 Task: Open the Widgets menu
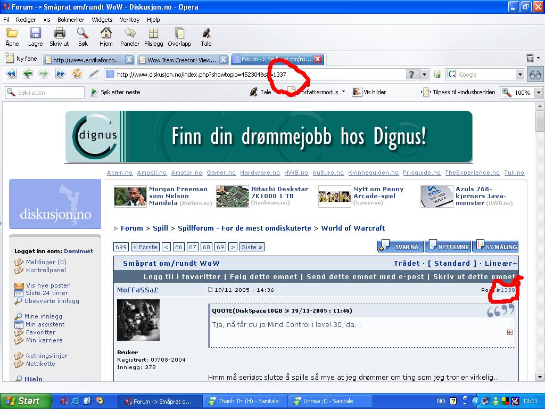tap(102, 20)
